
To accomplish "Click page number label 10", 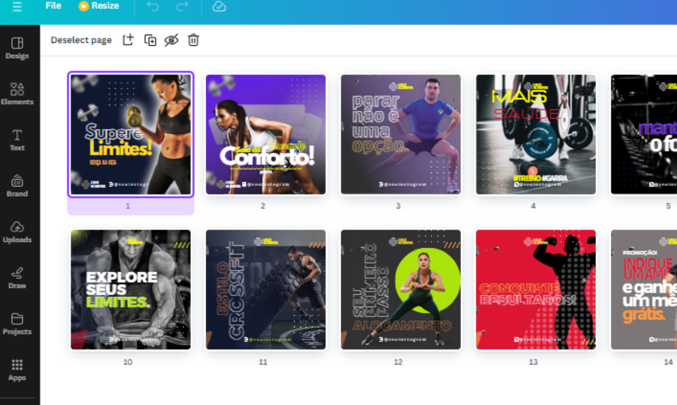I will (128, 362).
